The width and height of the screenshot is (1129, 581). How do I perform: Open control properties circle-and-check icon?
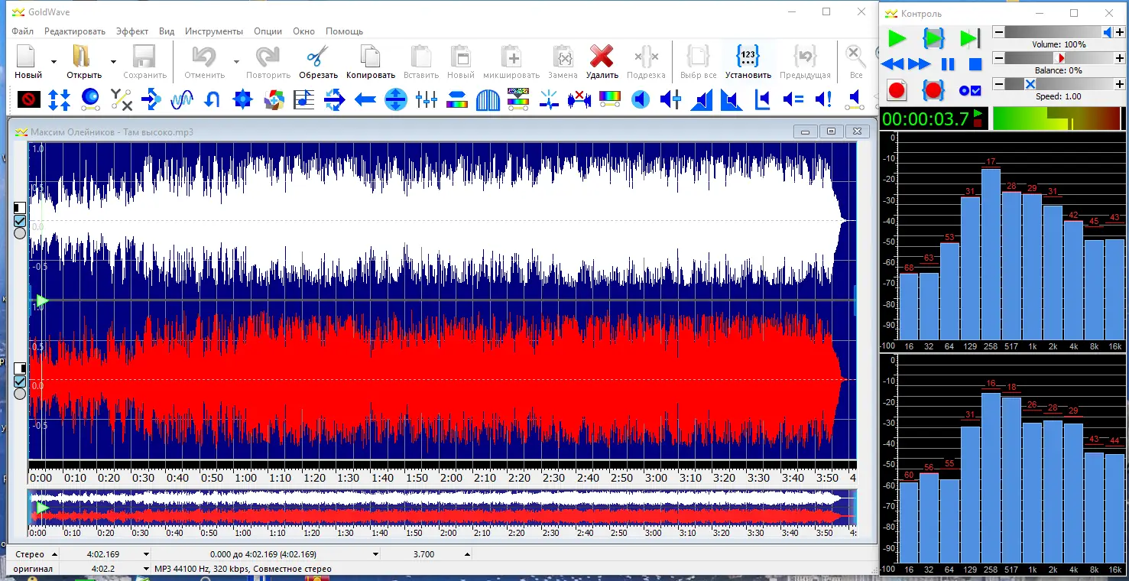969,90
